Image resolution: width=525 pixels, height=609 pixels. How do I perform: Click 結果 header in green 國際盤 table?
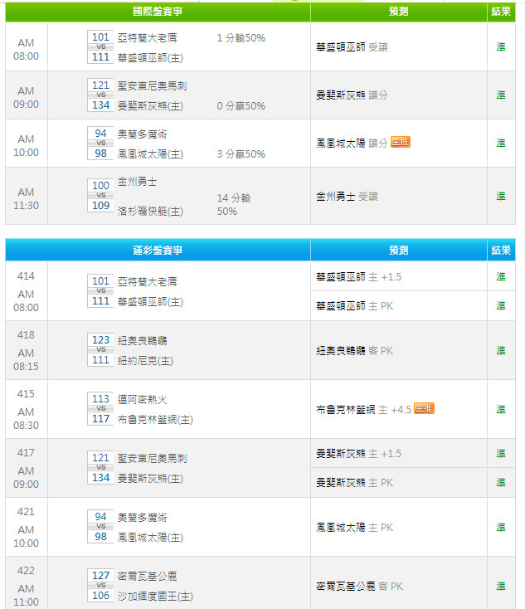pos(501,12)
